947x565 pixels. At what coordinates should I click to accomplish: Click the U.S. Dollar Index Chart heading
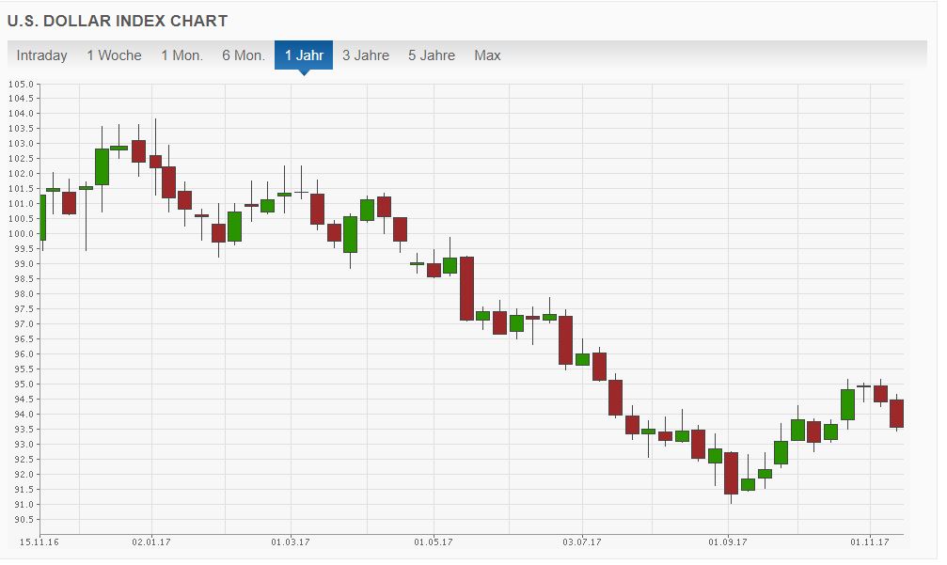tap(118, 21)
